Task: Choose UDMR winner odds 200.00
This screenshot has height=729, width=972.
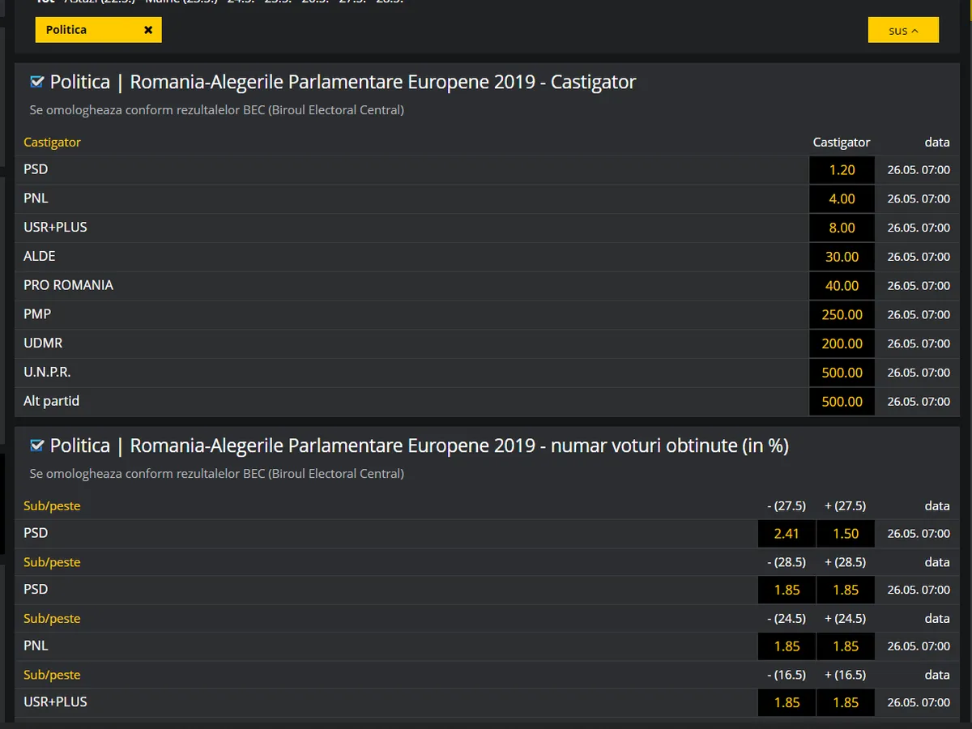Action: coord(842,343)
